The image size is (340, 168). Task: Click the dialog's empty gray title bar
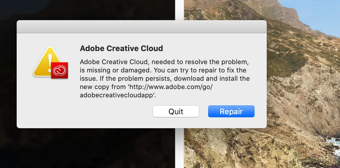point(142,27)
